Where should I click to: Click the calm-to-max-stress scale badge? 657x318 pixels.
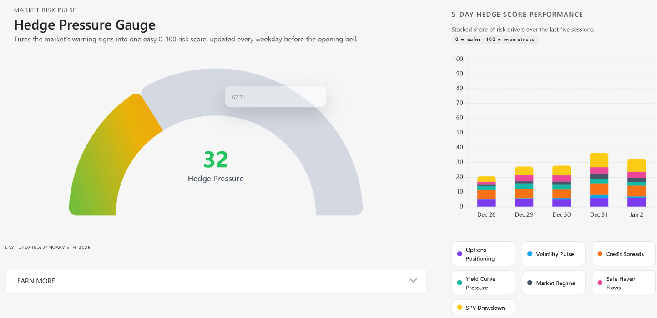(x=495, y=40)
